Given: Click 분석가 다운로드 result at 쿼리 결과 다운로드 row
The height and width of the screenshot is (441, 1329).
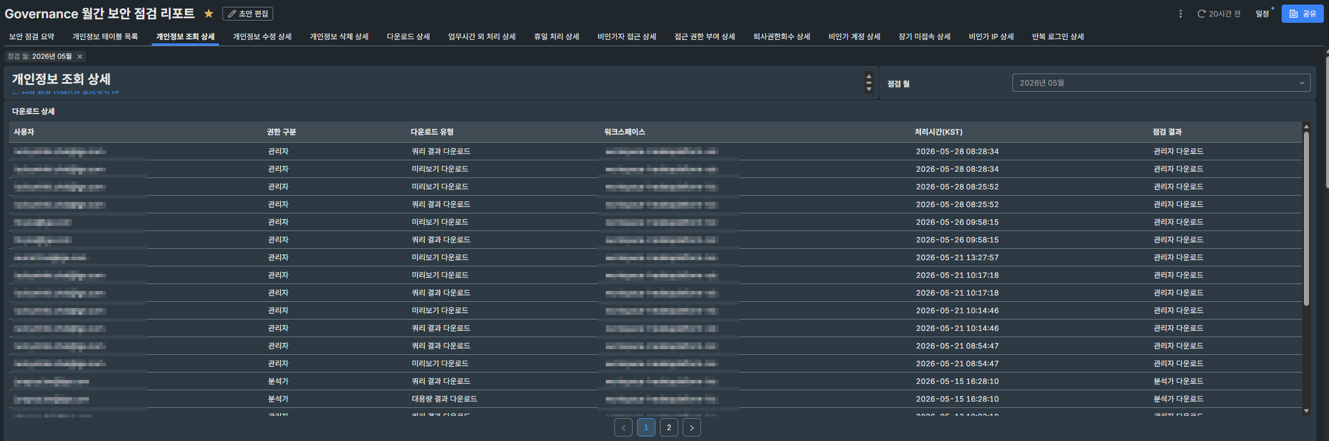Looking at the screenshot, I should [x=1178, y=381].
